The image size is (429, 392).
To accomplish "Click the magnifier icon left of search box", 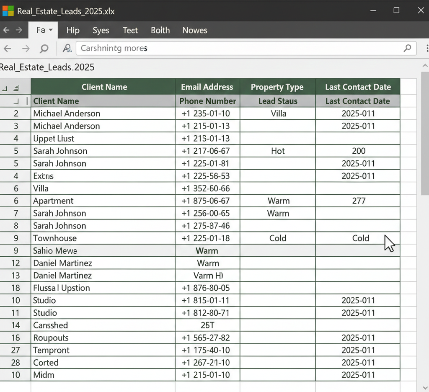I will click(44, 49).
